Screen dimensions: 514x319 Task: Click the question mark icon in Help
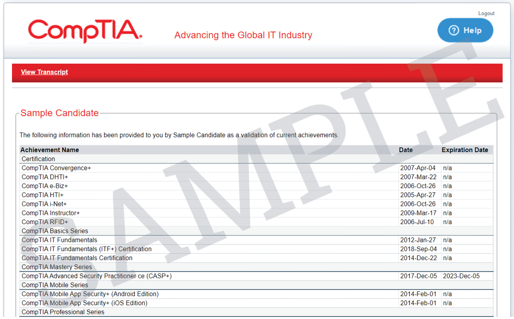coord(454,30)
